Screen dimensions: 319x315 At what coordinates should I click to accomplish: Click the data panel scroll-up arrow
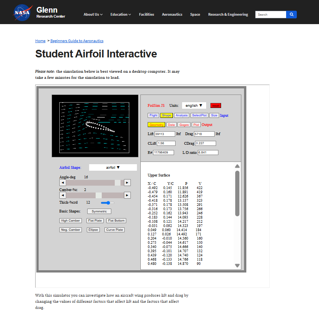pos(237,166)
